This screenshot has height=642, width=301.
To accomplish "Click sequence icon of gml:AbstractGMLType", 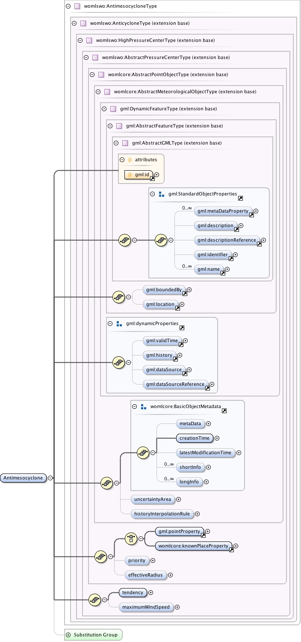I will coord(124,240).
